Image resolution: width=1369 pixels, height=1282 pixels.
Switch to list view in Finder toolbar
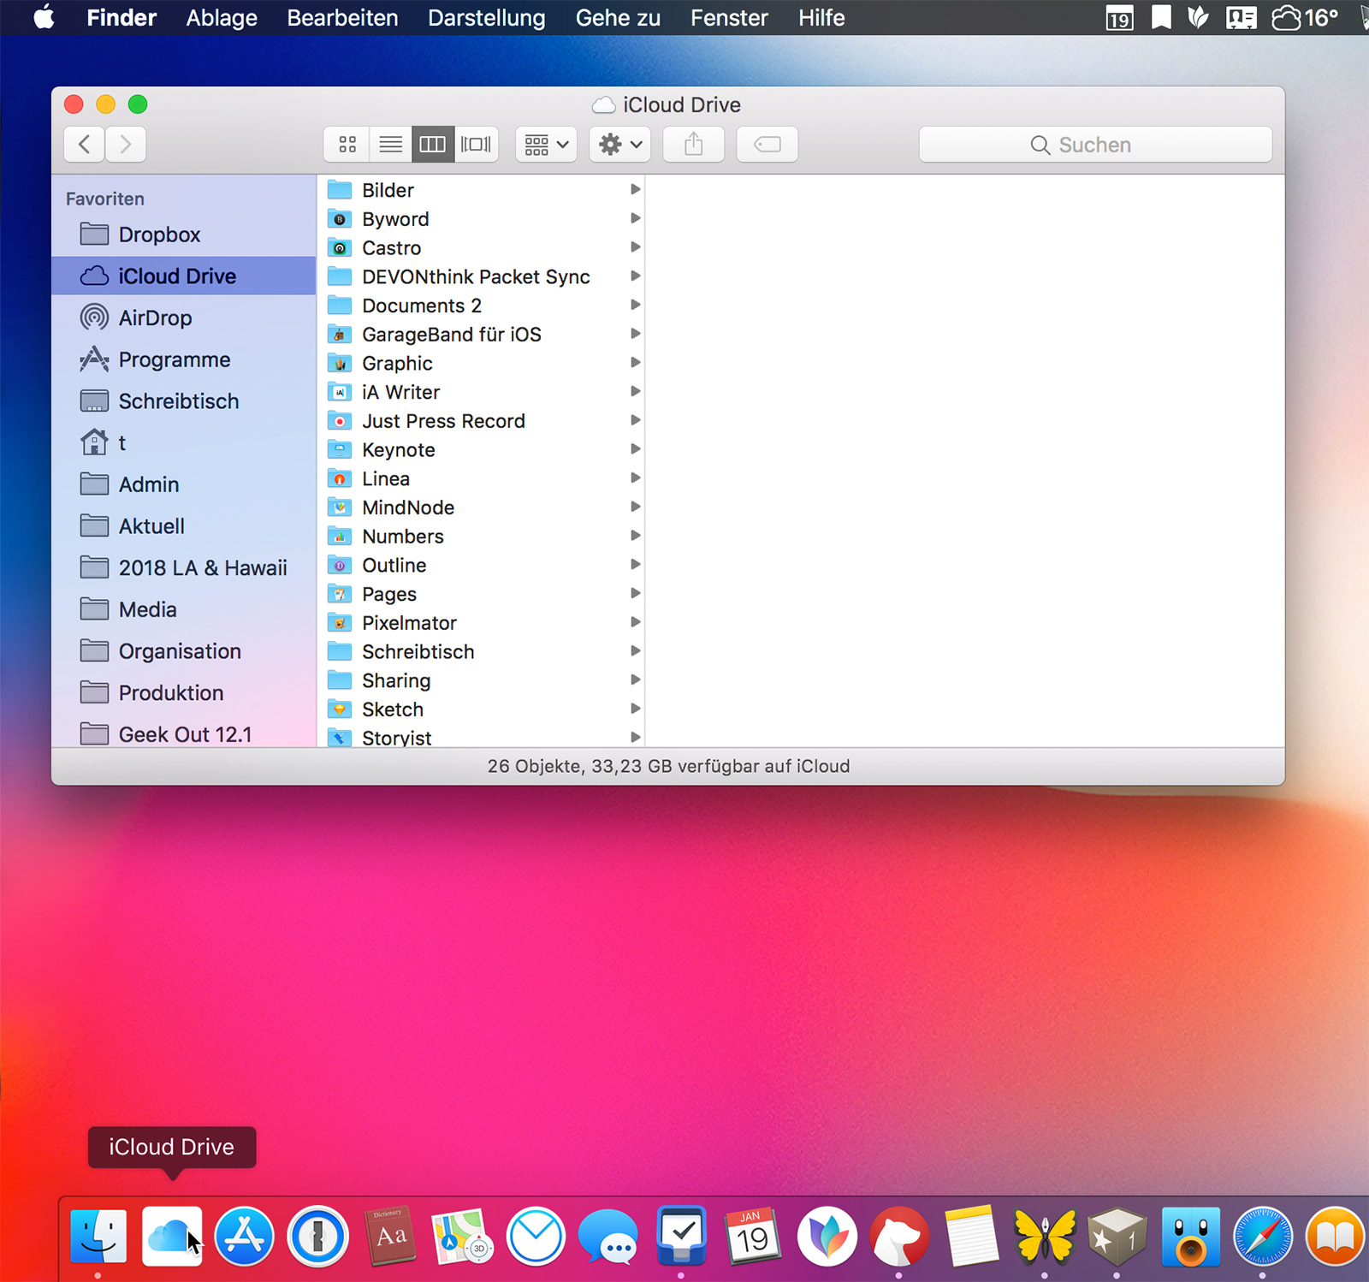[390, 145]
